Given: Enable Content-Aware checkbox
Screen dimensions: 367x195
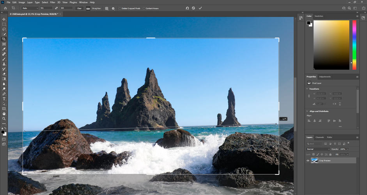Looking at the screenshot, I should tap(144, 9).
